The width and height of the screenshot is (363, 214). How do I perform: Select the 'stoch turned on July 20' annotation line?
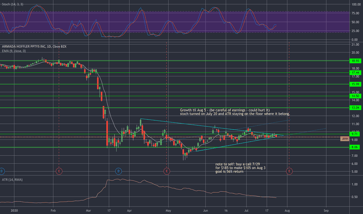(235, 114)
